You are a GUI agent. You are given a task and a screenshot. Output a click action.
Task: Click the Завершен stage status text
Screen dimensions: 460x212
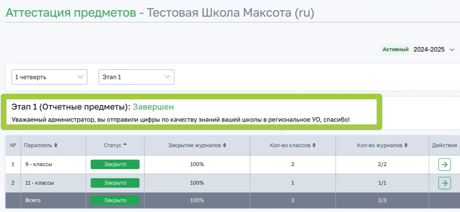(x=153, y=107)
